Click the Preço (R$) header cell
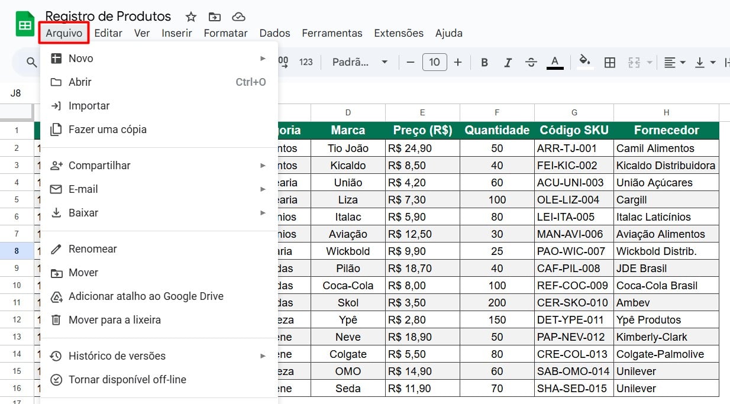730x404 pixels. [x=422, y=130]
